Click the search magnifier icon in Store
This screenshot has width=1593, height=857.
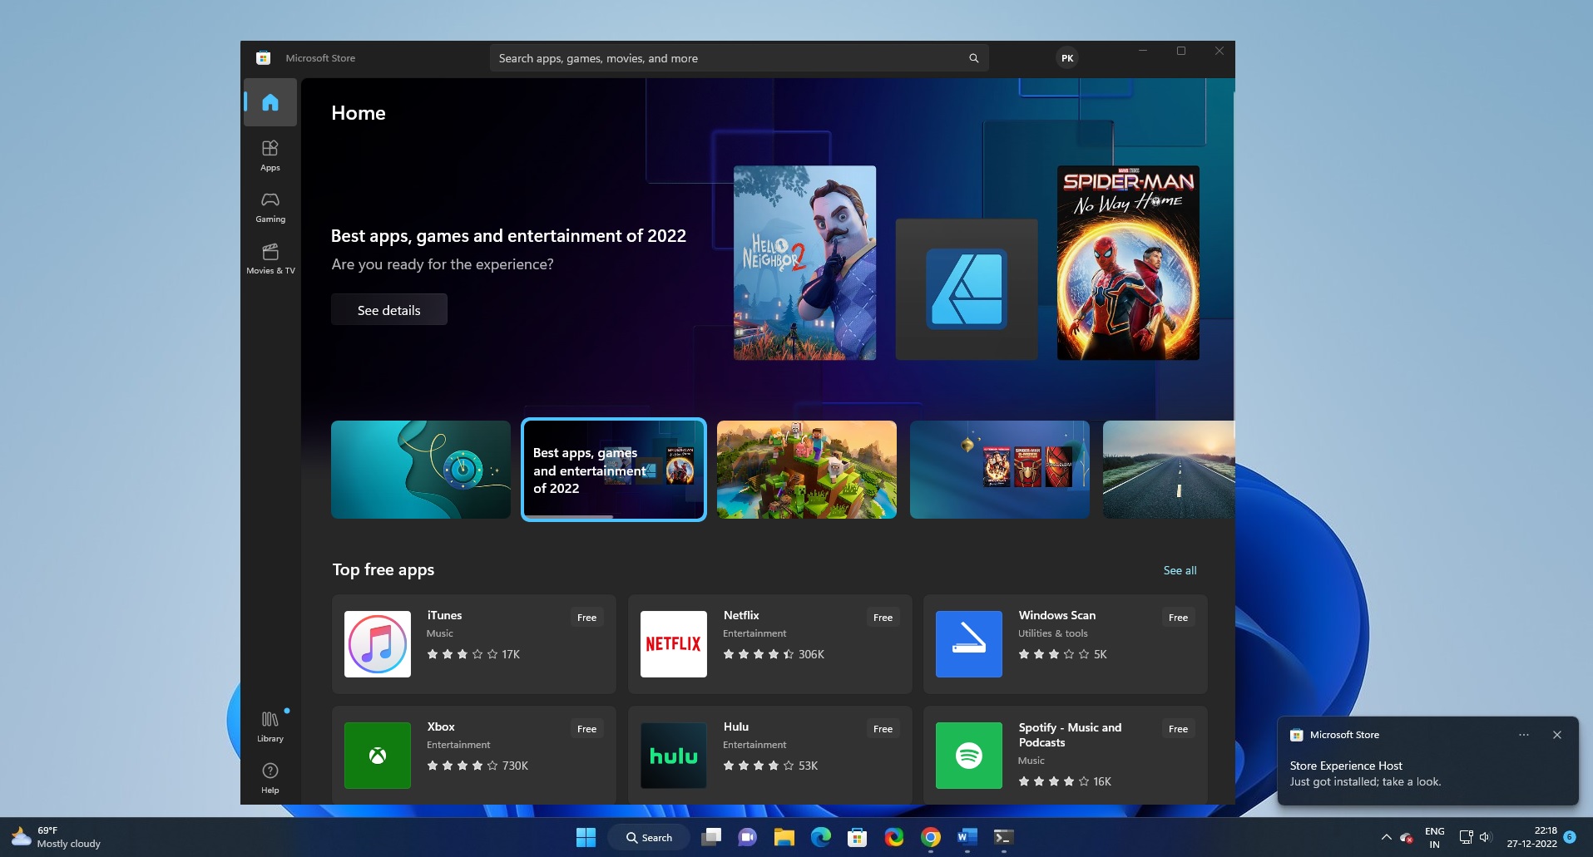click(x=973, y=58)
